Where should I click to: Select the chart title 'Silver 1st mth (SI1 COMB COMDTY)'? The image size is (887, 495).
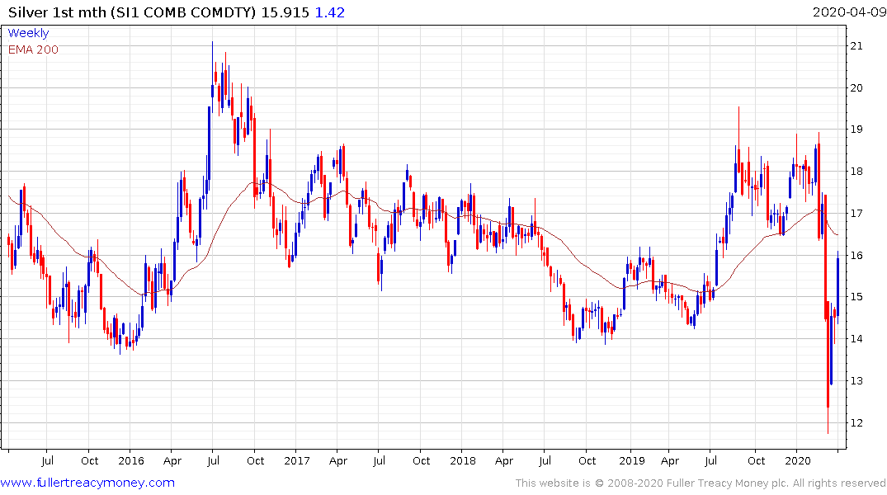tap(132, 12)
